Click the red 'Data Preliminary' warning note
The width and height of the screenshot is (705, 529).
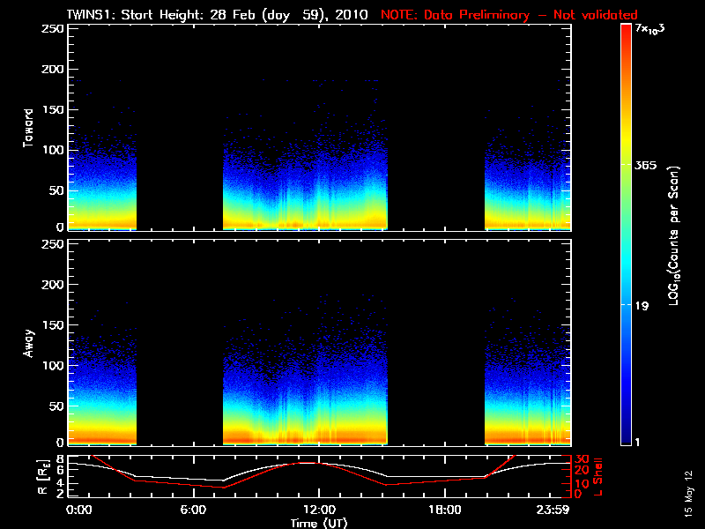point(509,14)
